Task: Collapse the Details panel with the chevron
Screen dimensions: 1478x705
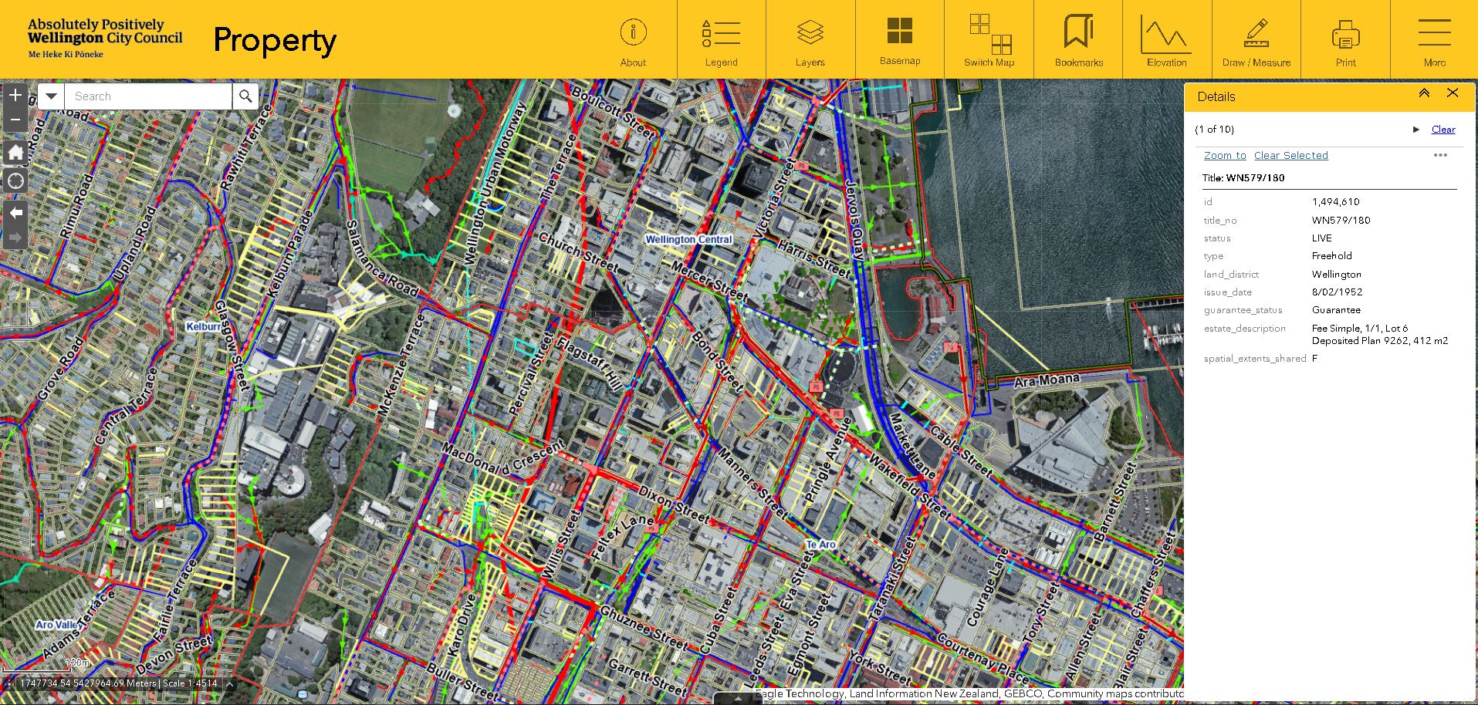Action: click(x=1423, y=93)
